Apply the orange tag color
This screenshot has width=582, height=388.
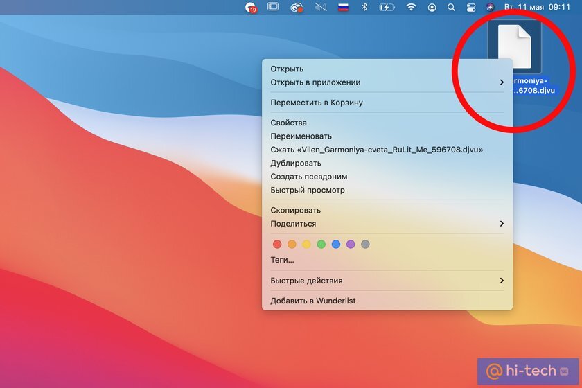292,244
